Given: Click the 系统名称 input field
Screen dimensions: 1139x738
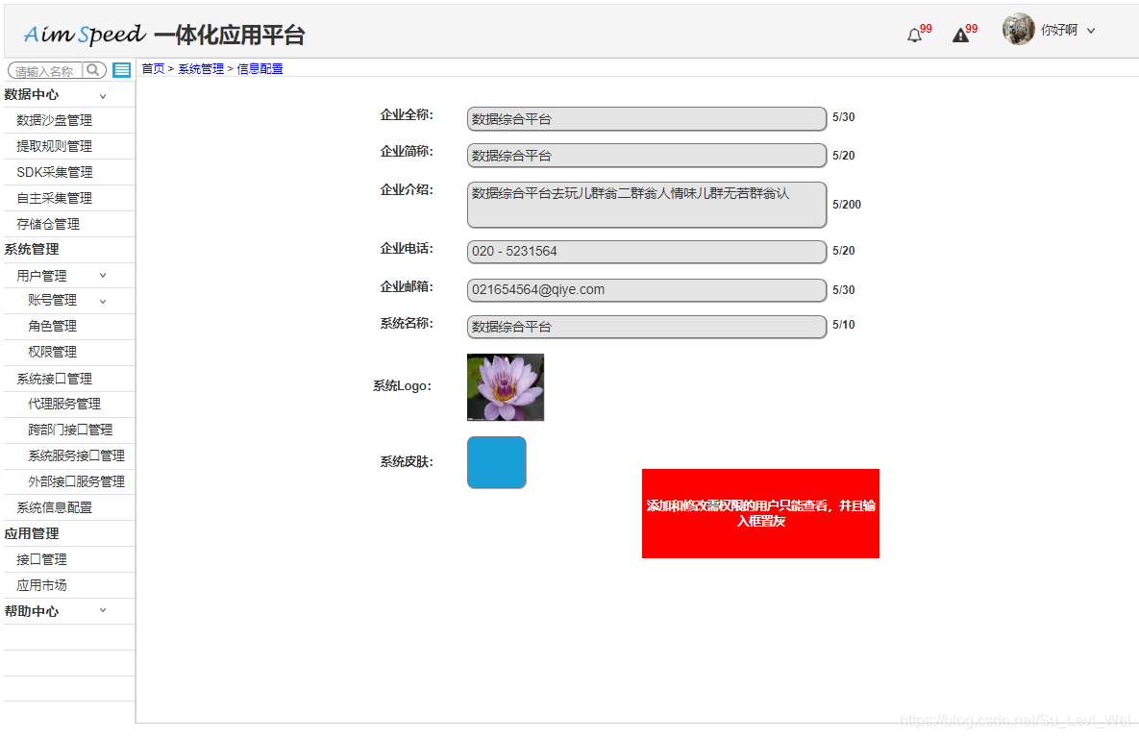Looking at the screenshot, I should (647, 327).
